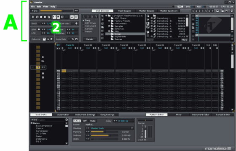Click the S solo icon beside Auto Solo
The width and height of the screenshot is (236, 151).
[x=72, y=39]
